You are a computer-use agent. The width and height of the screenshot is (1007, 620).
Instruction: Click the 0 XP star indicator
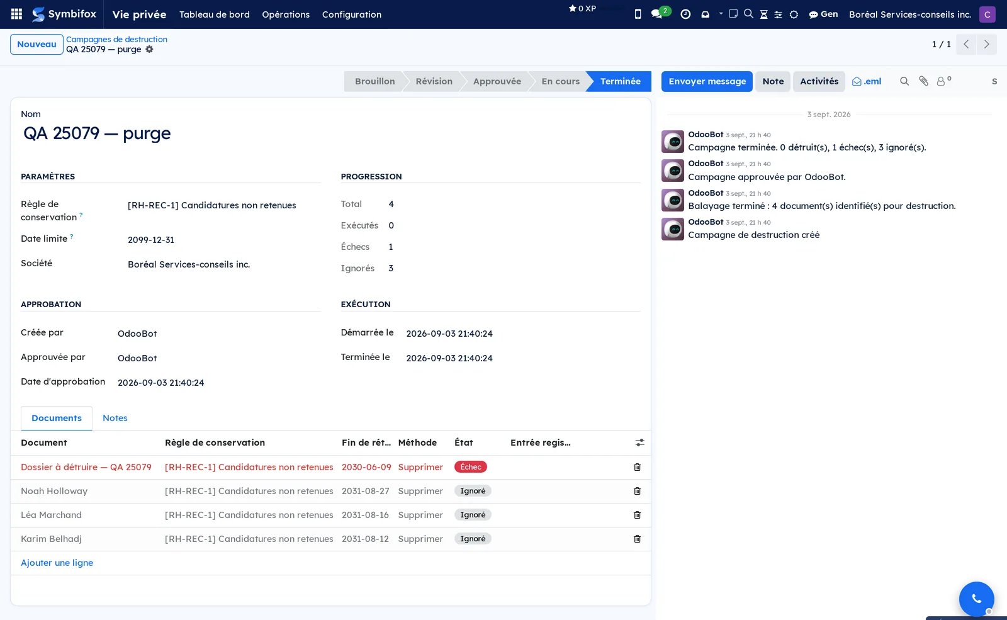[582, 8]
